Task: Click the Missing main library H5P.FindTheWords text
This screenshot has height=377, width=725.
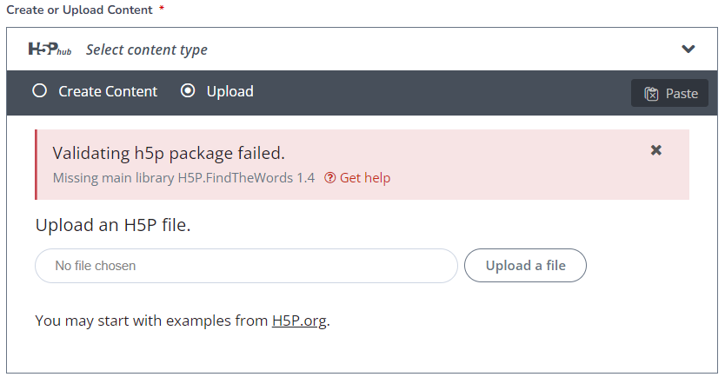Action: point(183,178)
